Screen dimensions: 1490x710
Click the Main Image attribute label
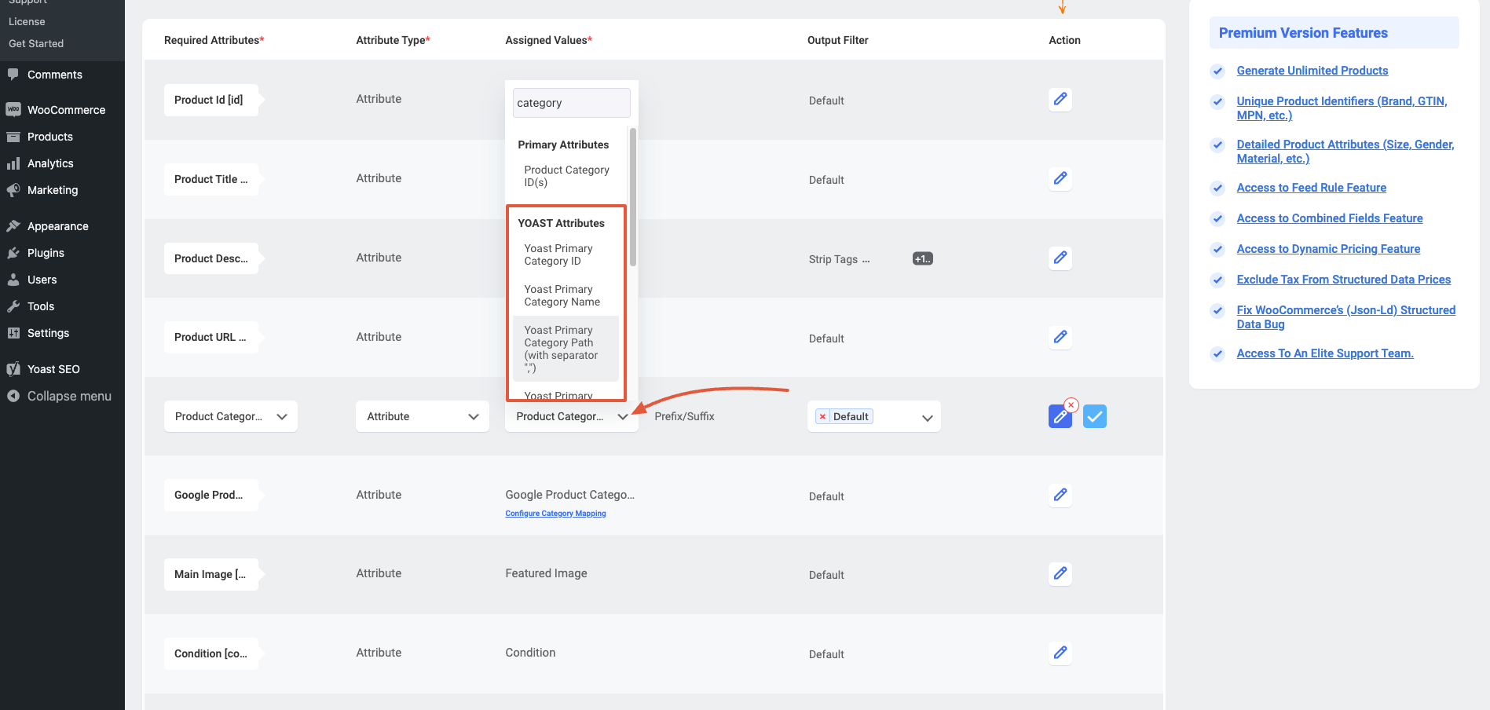211,574
